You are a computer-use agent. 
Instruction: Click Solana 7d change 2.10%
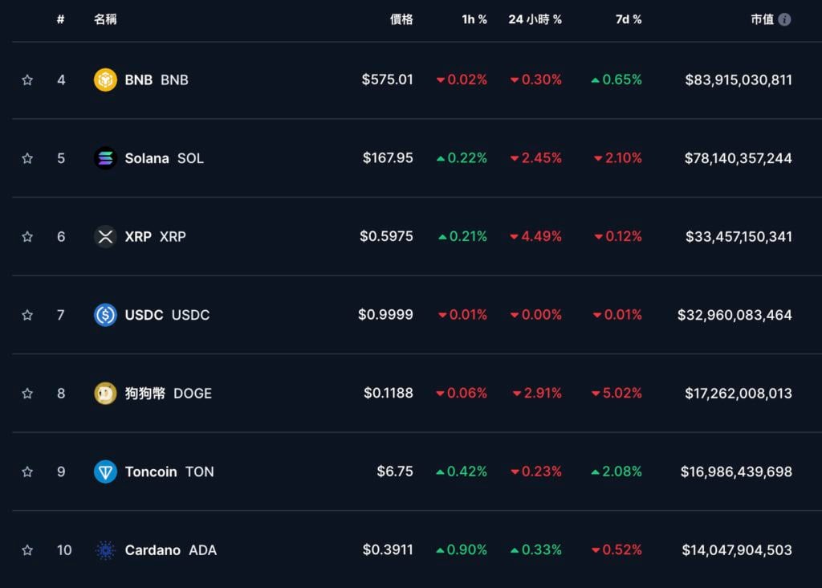pyautogui.click(x=617, y=158)
